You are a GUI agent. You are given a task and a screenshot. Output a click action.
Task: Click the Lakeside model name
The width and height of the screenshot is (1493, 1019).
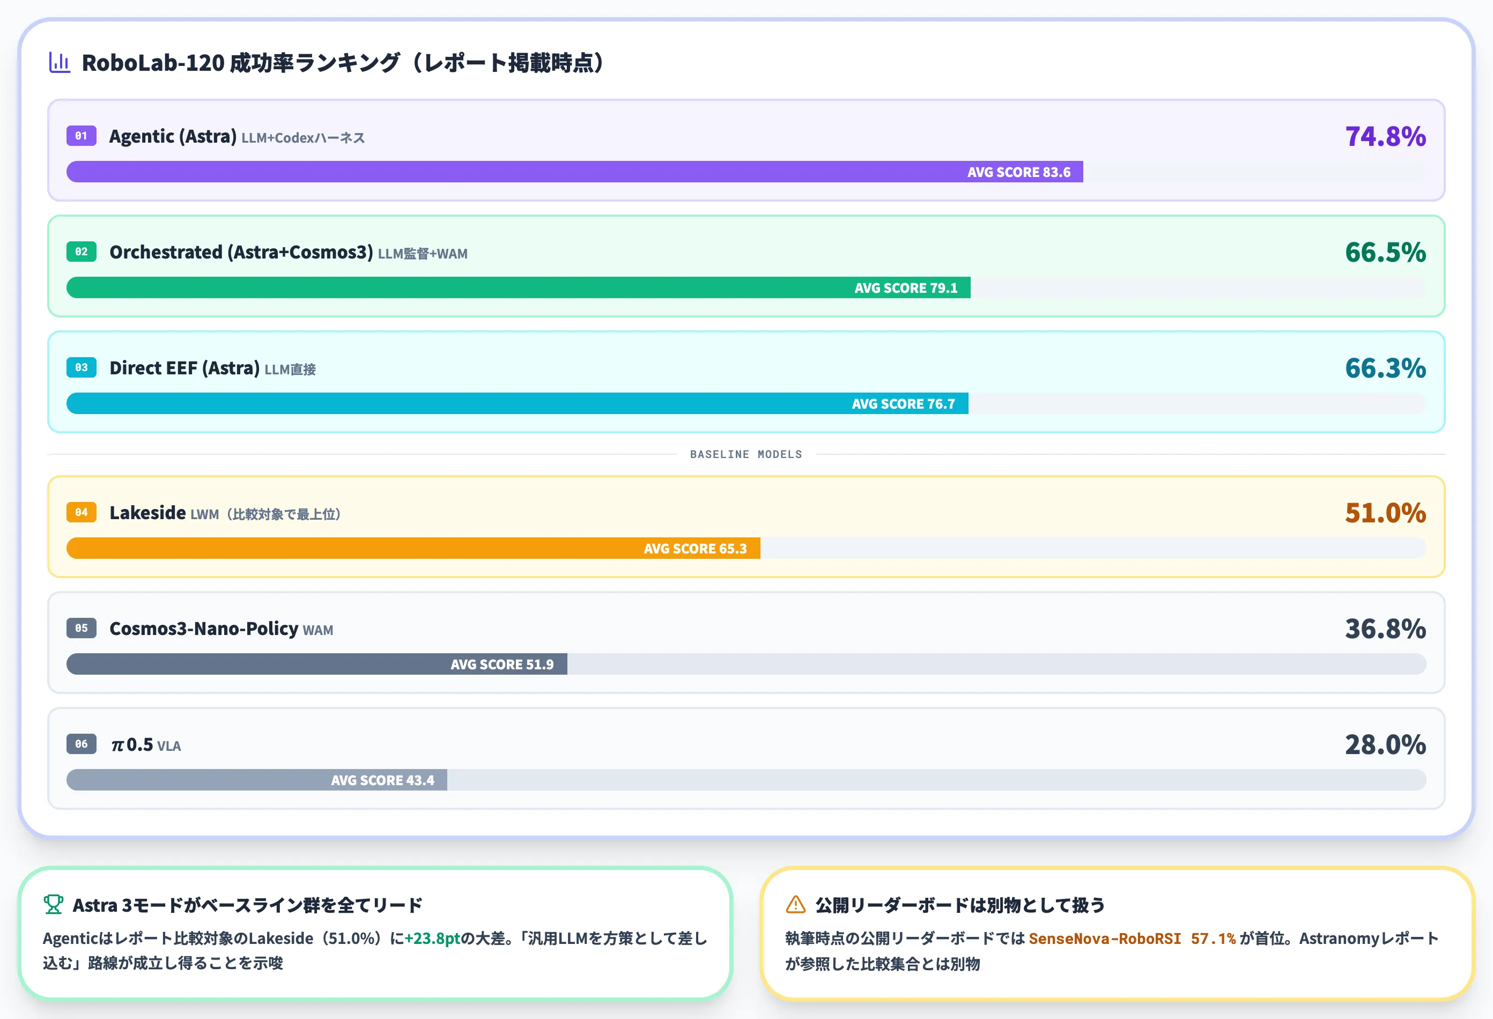click(x=148, y=513)
